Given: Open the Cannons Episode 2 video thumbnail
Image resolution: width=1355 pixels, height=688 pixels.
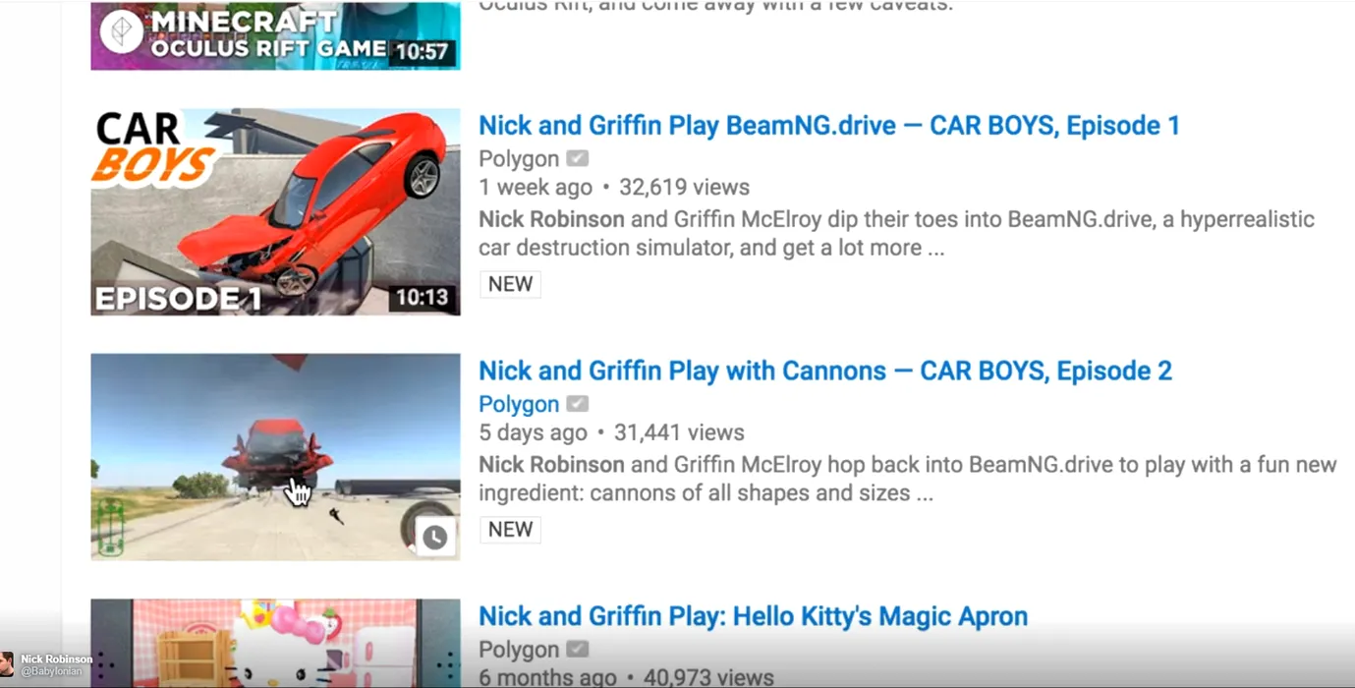Looking at the screenshot, I should 275,457.
